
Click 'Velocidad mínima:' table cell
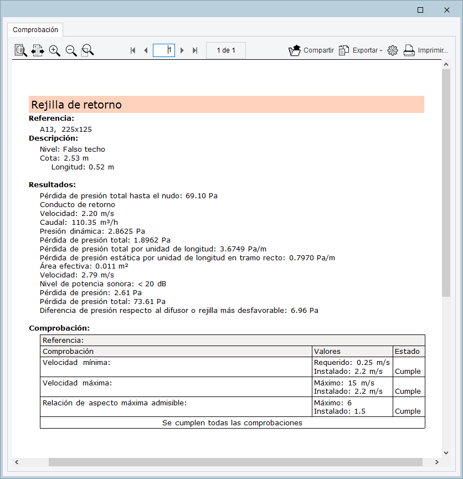(176, 367)
